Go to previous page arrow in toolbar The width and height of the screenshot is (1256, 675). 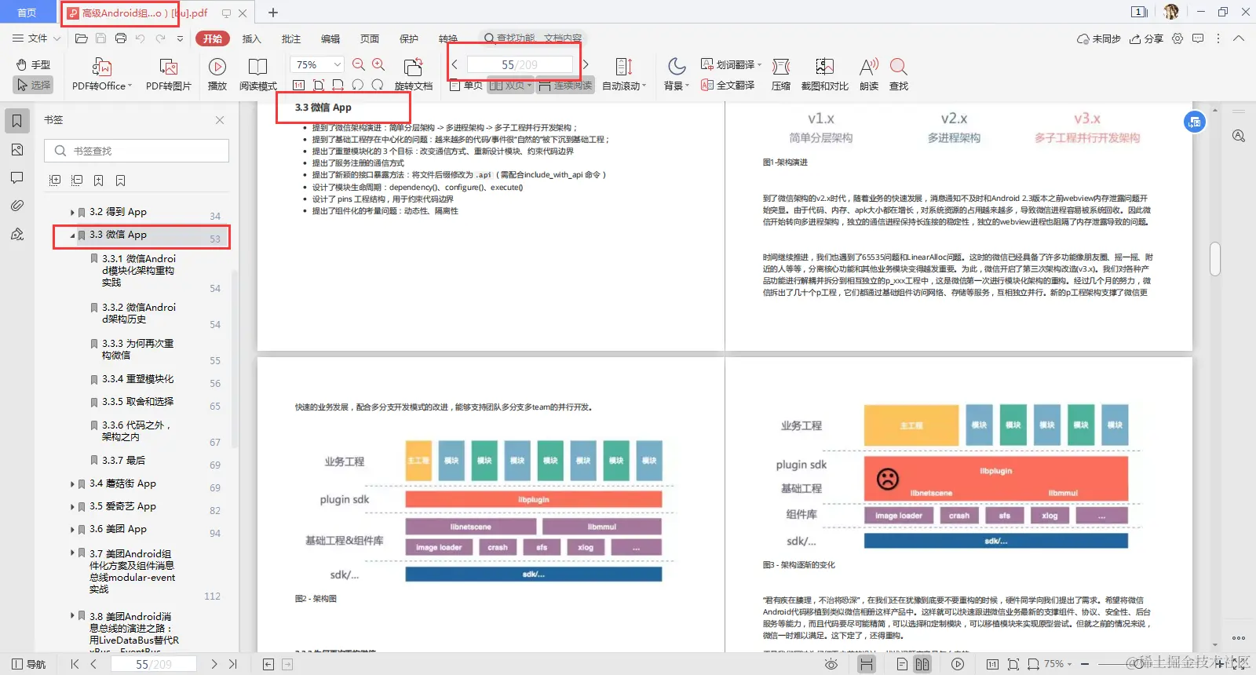click(455, 64)
